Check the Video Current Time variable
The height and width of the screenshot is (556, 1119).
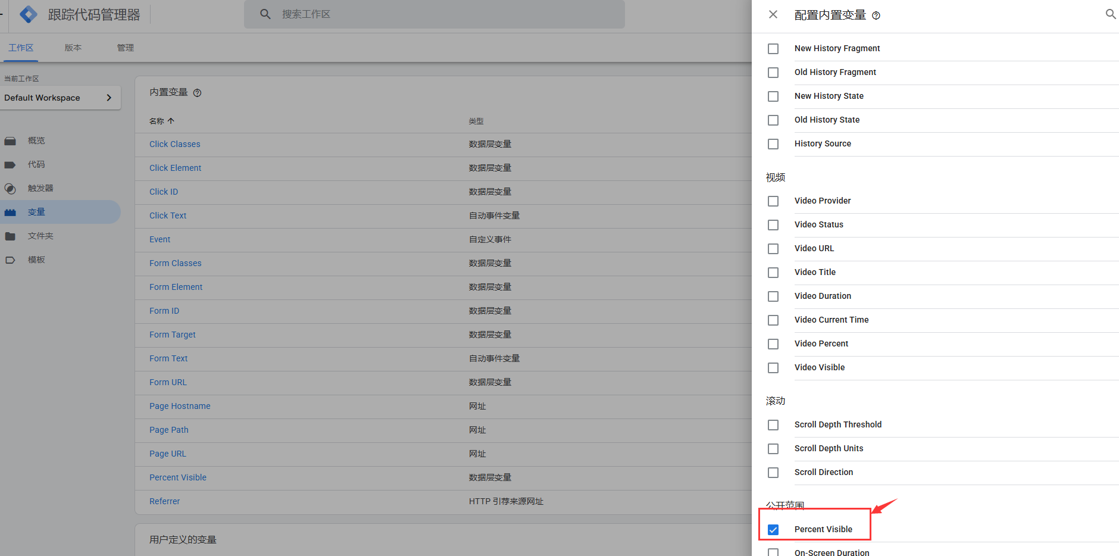[x=773, y=320]
